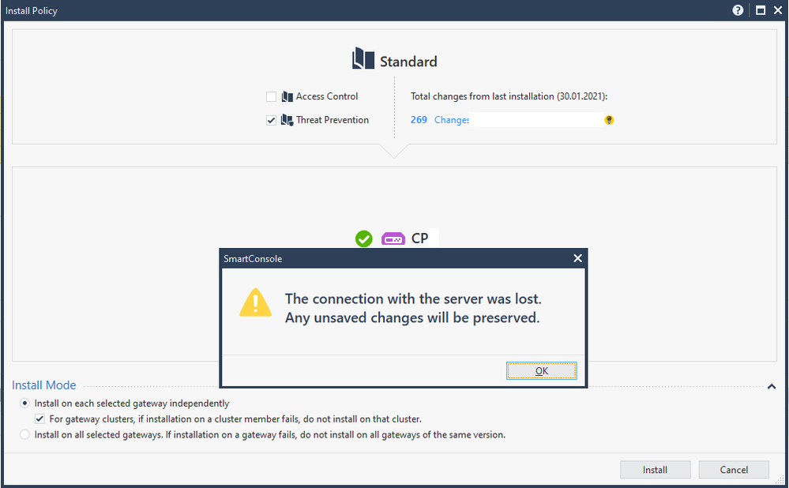
Task: Click the Install Policy window resize grip
Action: (x=780, y=480)
